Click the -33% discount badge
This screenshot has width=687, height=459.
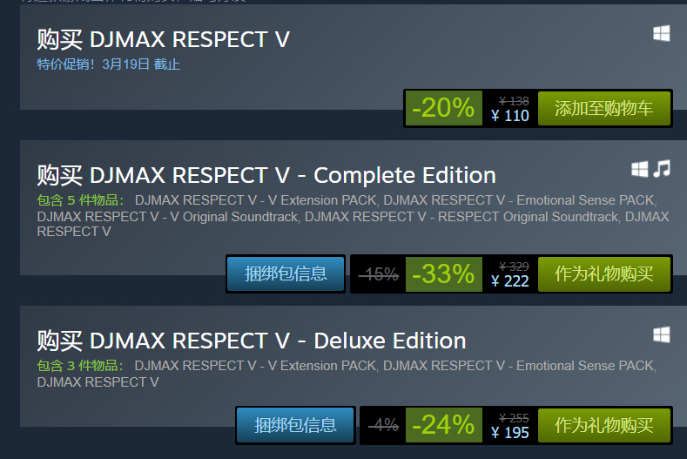tap(444, 274)
